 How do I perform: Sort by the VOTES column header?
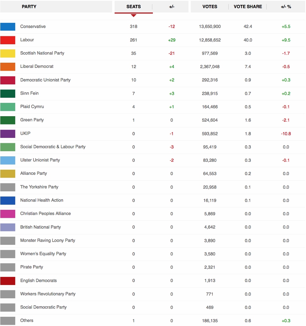210,7
